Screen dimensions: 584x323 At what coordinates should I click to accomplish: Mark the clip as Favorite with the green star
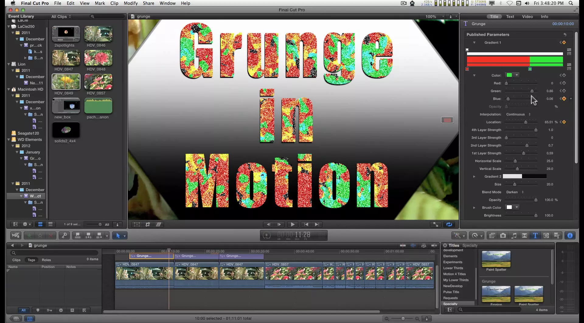[x=29, y=235]
